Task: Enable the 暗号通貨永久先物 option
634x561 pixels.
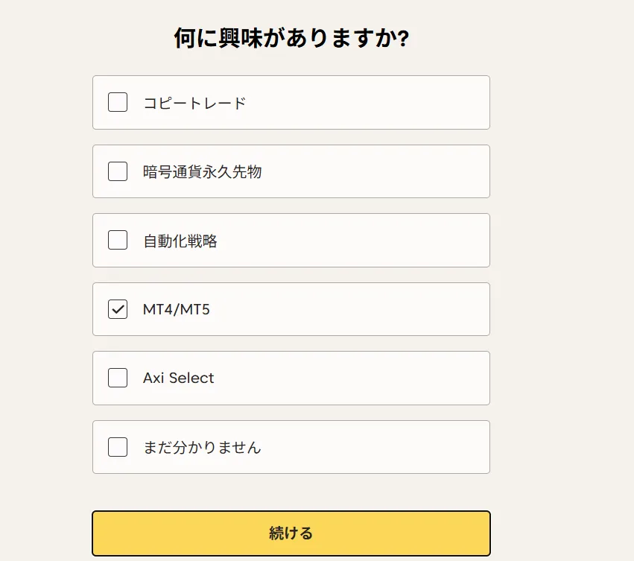Action: 117,171
